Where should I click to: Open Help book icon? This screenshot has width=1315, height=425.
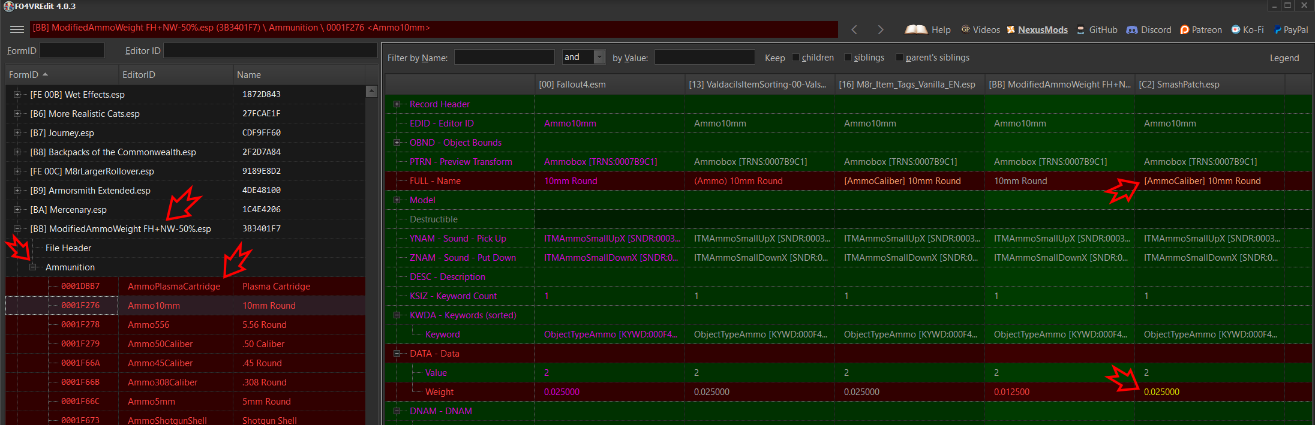(916, 29)
